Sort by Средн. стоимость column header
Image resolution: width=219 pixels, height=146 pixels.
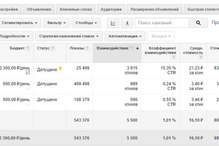pos(193,50)
